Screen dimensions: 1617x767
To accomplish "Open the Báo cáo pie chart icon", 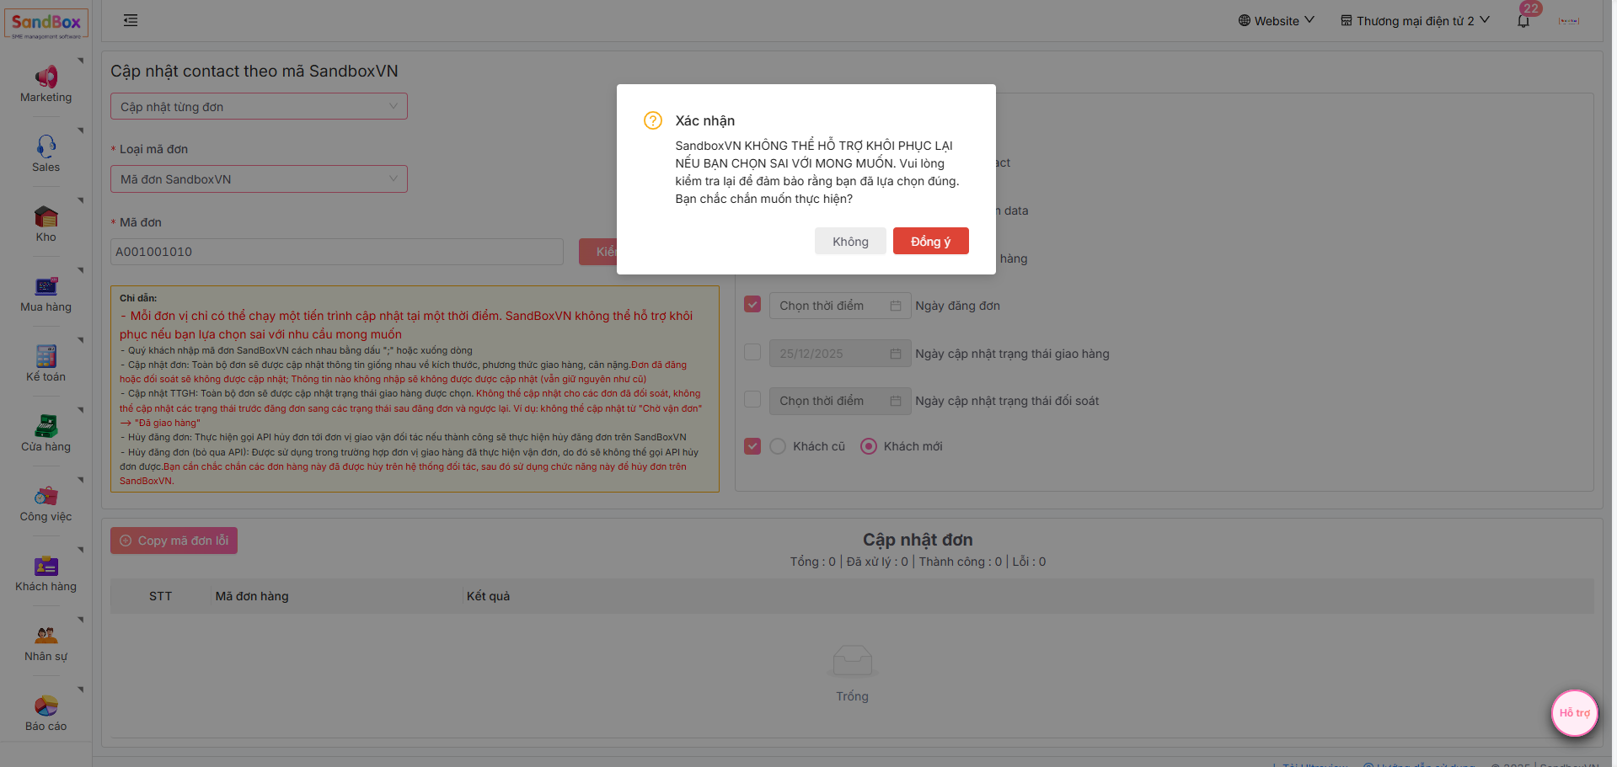I will 46,706.
